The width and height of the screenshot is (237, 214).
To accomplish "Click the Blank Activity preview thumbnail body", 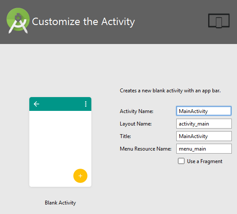I will 60,148.
